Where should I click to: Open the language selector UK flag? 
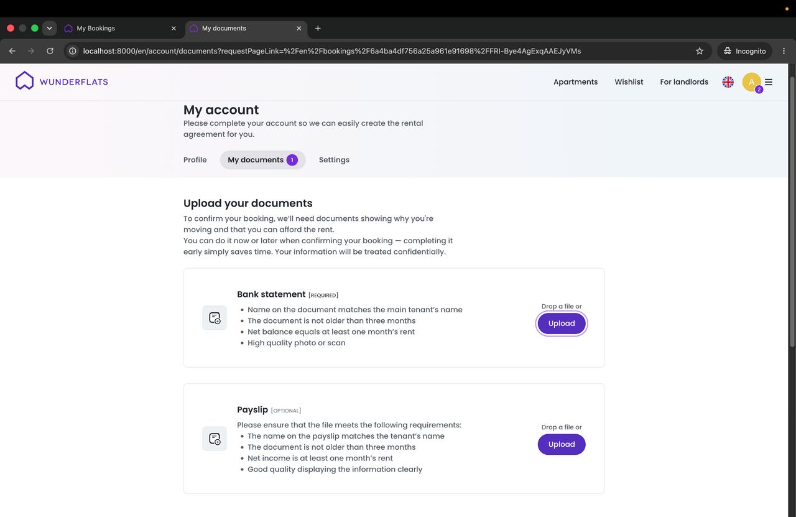(x=728, y=82)
